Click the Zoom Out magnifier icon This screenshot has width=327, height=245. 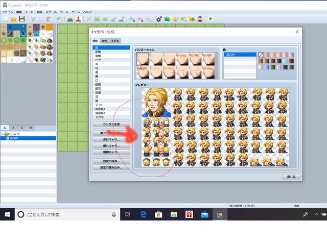[141, 19]
